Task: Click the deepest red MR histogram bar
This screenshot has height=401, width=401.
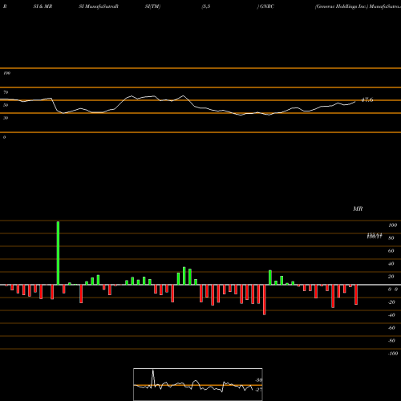Action: tap(265, 300)
